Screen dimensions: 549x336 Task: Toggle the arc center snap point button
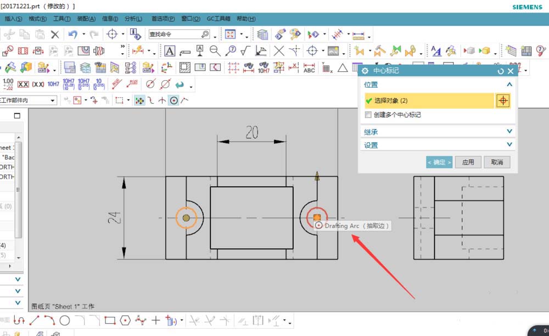[173, 100]
